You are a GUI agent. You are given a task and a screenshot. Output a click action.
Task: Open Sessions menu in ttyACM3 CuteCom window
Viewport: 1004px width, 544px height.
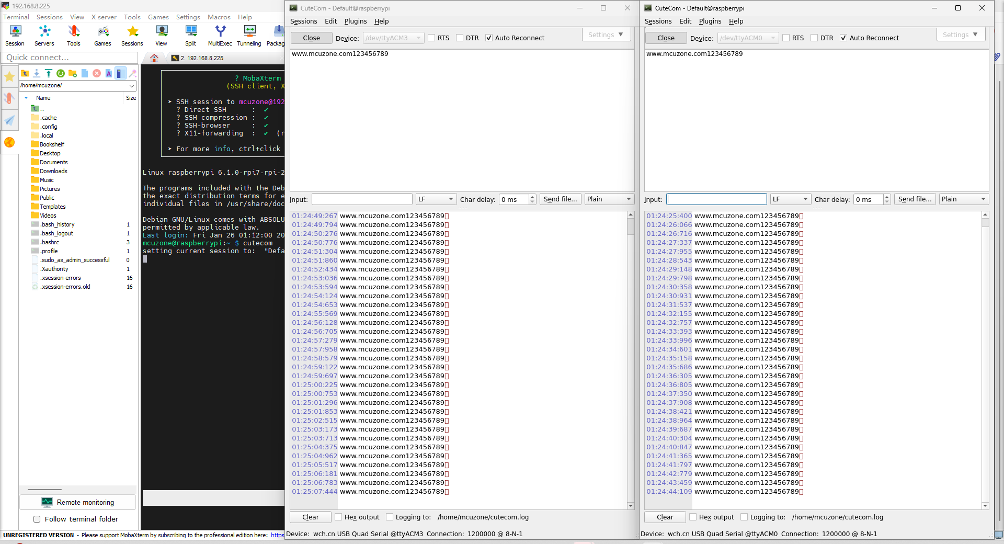pos(304,21)
